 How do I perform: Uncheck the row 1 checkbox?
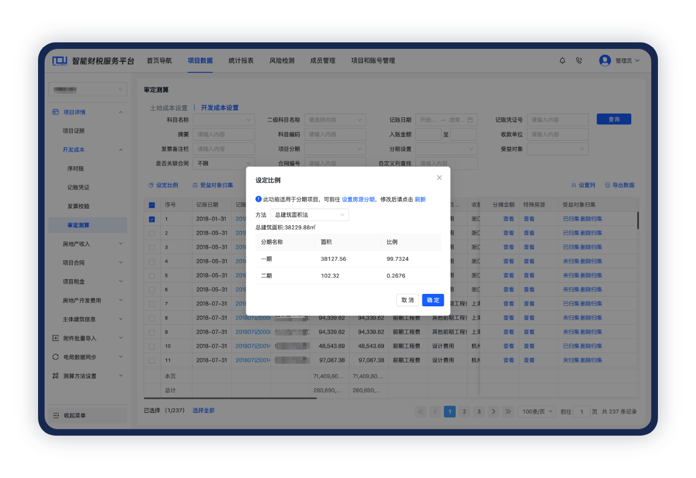pos(152,219)
